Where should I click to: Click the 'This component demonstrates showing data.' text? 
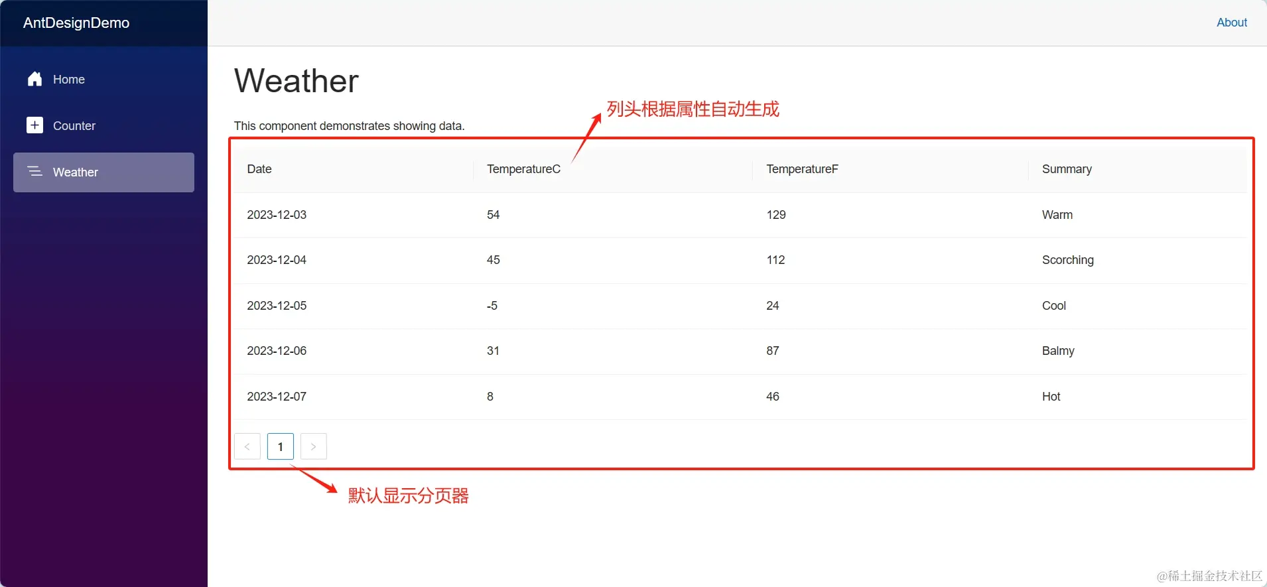350,126
